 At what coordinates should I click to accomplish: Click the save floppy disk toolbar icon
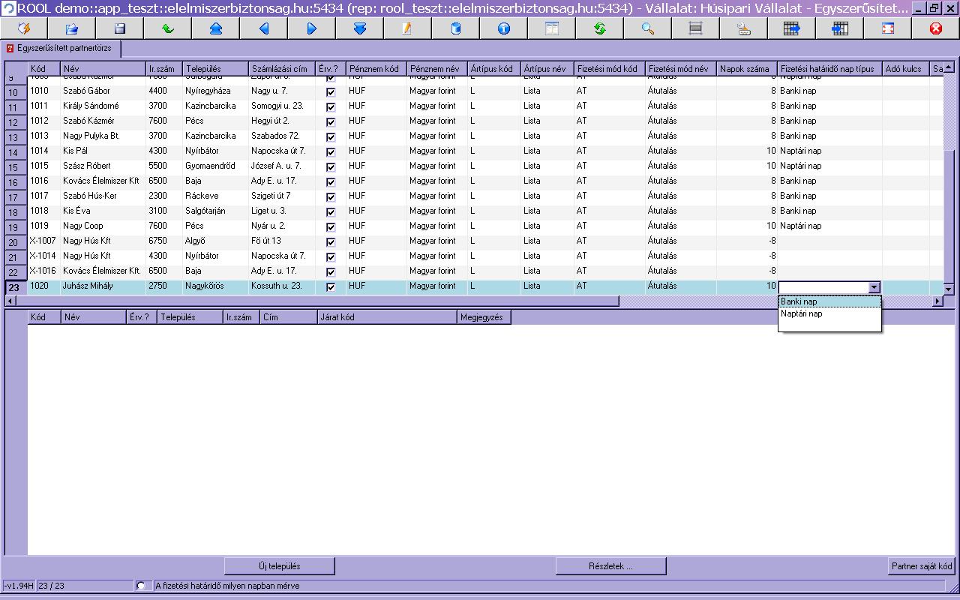click(119, 28)
